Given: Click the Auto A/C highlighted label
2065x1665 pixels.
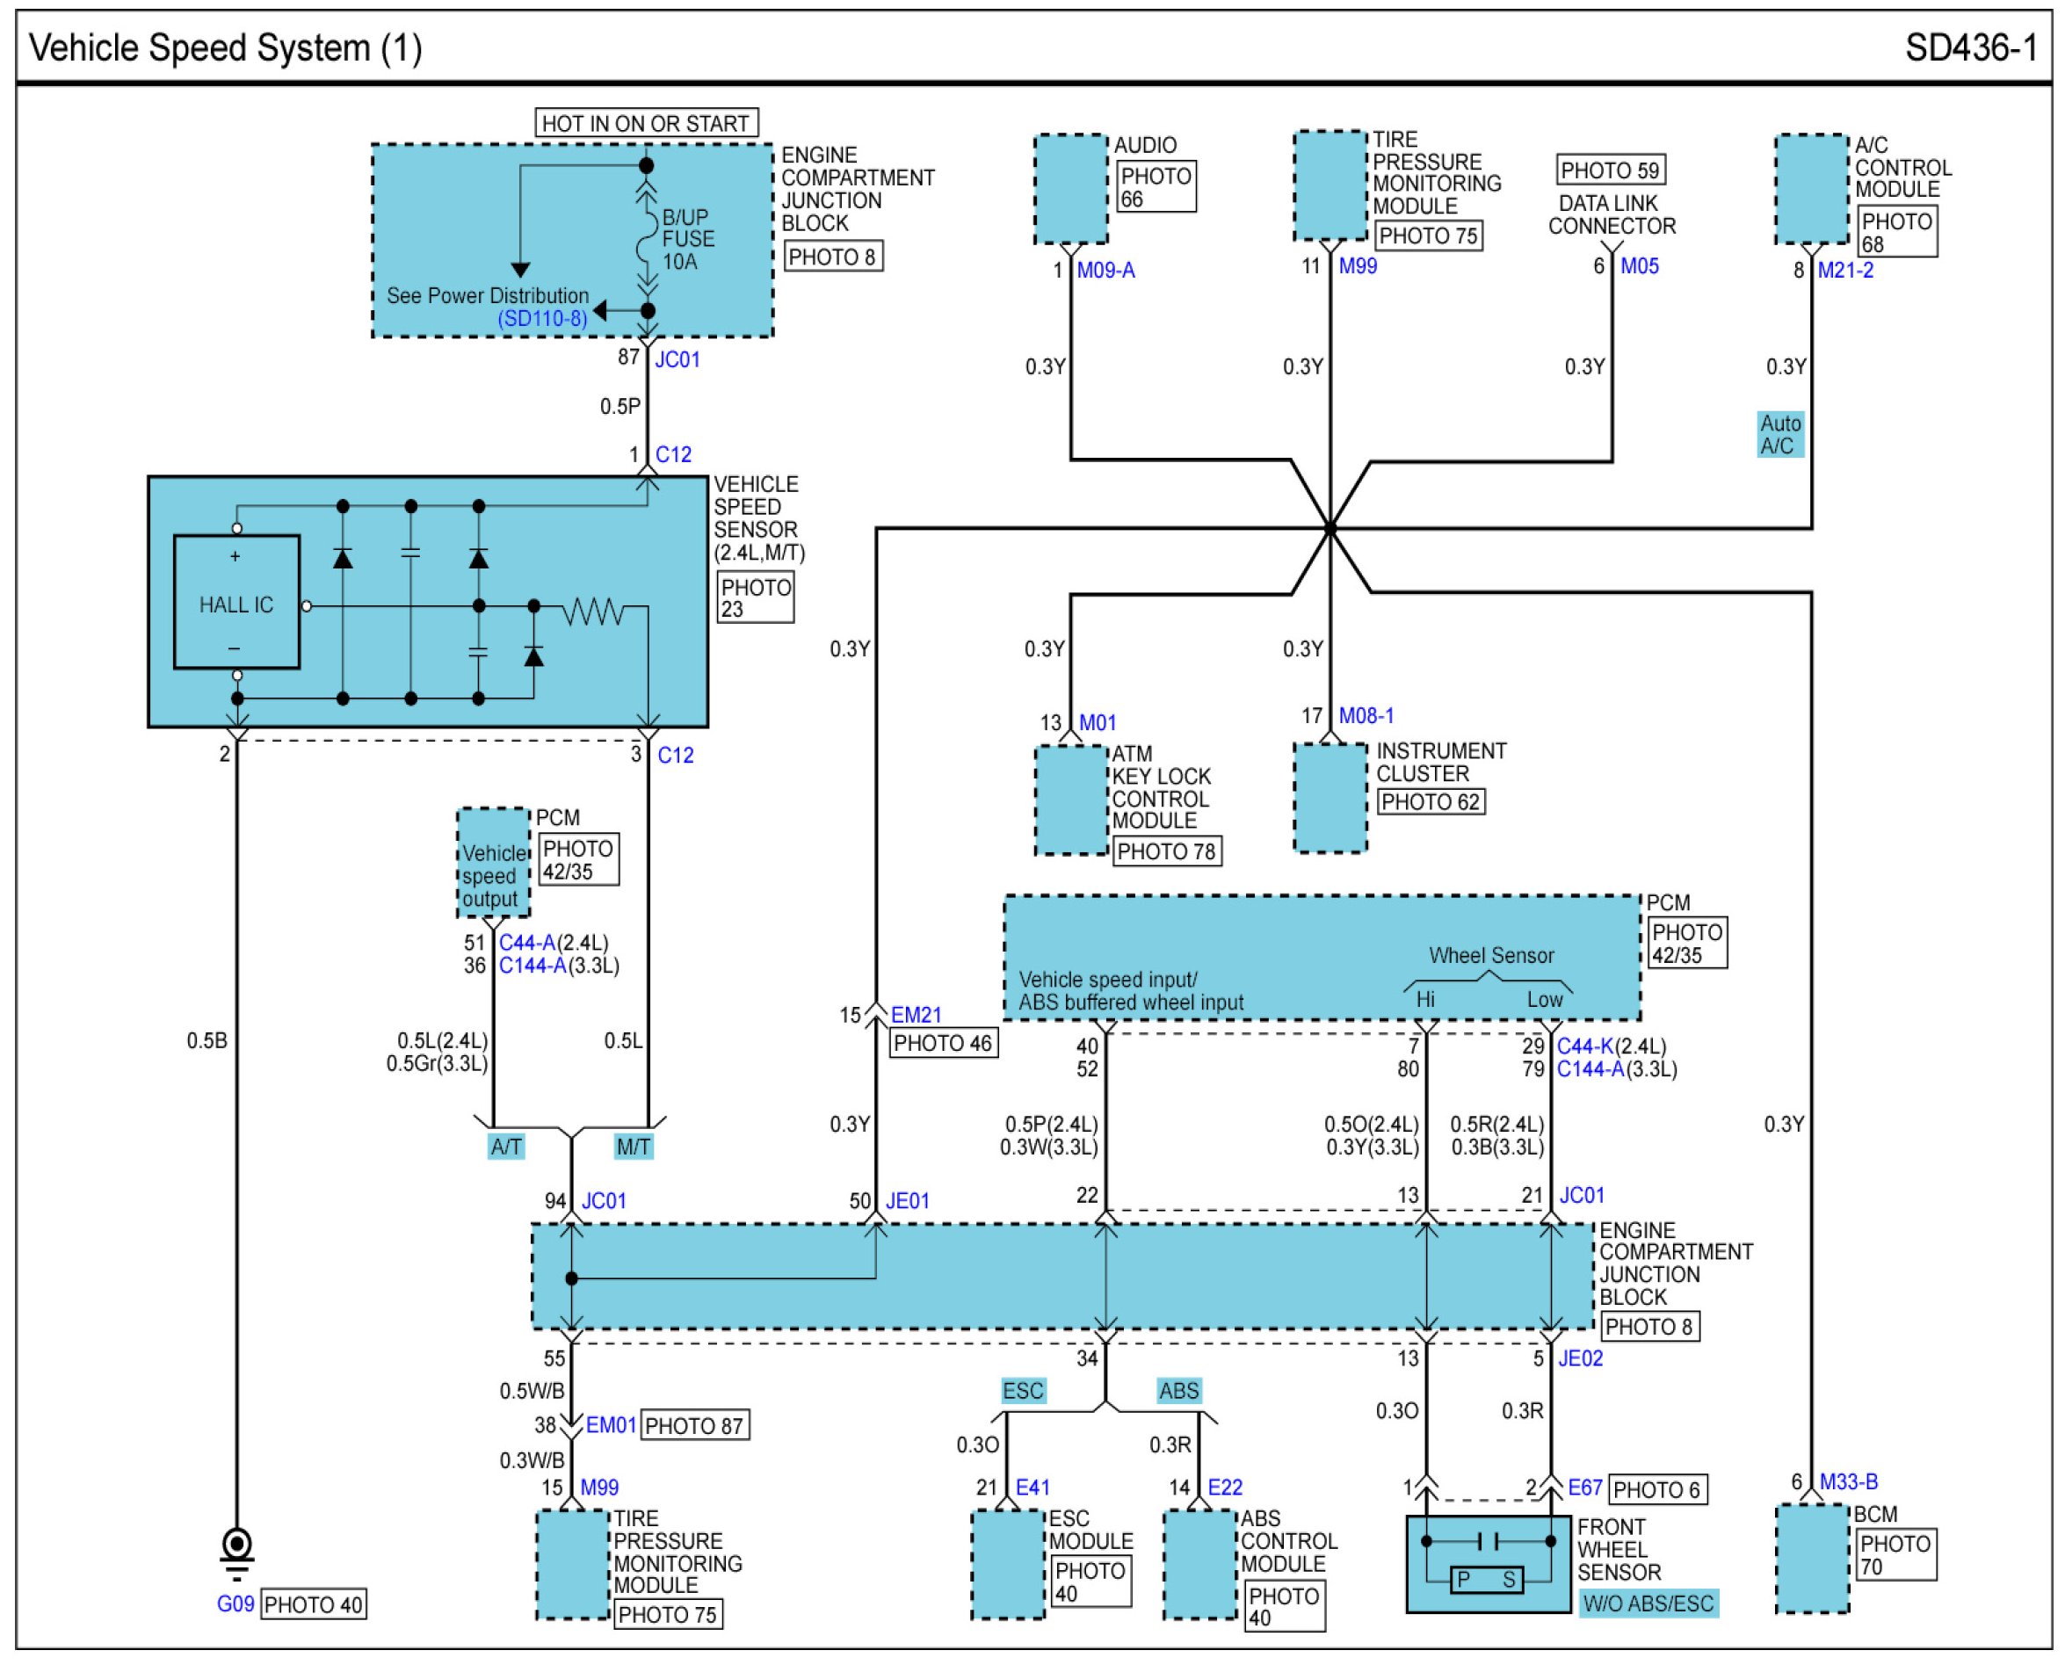Looking at the screenshot, I should click(x=1780, y=434).
